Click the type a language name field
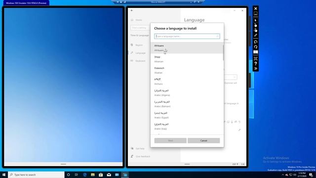 187,36
